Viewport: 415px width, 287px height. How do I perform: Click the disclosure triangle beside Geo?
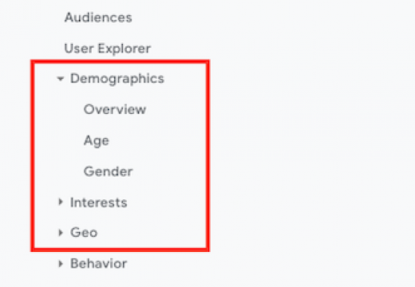[61, 233]
